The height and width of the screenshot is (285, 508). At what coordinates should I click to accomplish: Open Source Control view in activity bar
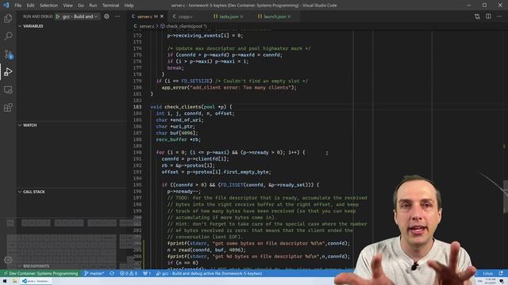8,54
